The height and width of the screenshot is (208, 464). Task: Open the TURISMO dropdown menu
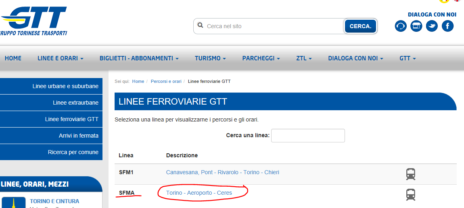coord(210,58)
